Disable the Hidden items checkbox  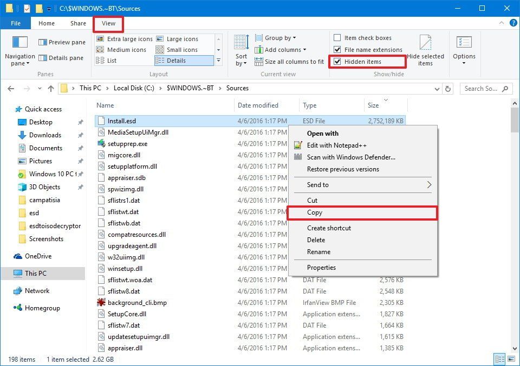pyautogui.click(x=339, y=62)
